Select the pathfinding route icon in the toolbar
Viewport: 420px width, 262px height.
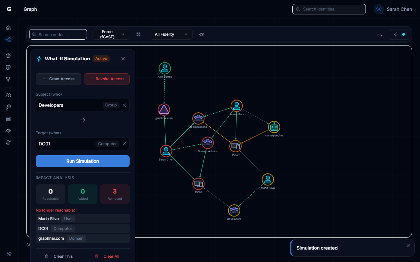click(x=380, y=34)
